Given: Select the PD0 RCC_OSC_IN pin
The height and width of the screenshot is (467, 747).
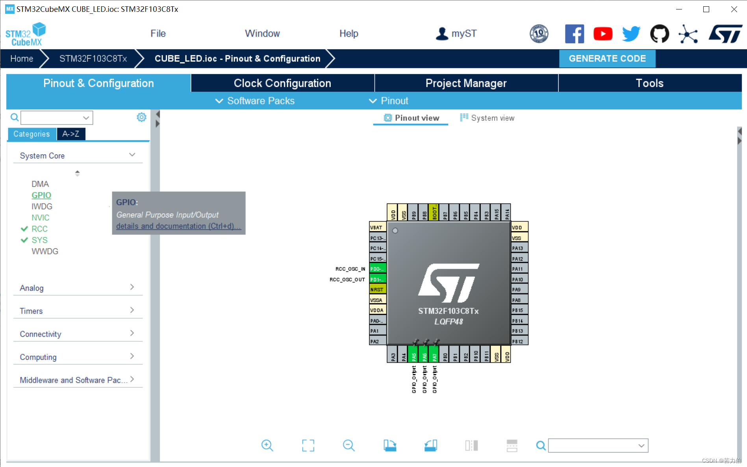Looking at the screenshot, I should [x=378, y=269].
